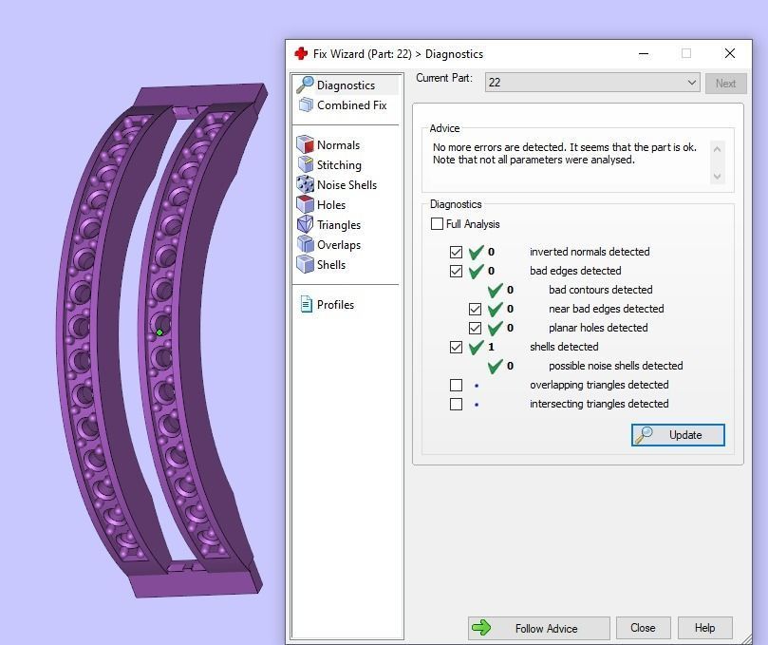Open Help for the Fix Wizard
The height and width of the screenshot is (645, 768).
[704, 628]
